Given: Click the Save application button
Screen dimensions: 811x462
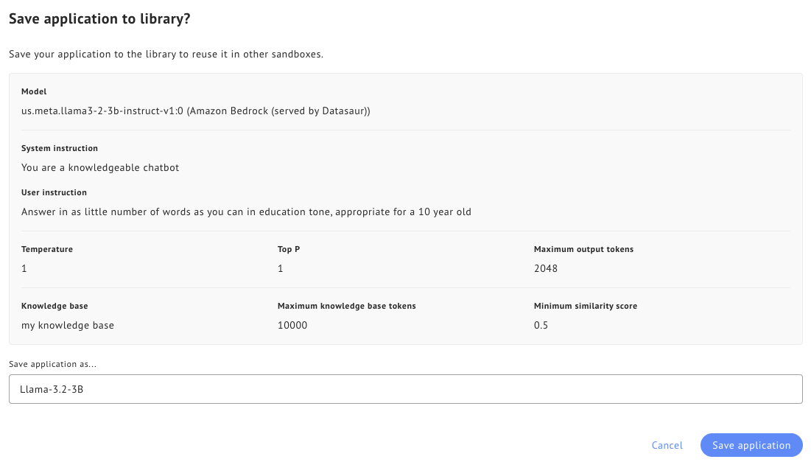Looking at the screenshot, I should [751, 445].
